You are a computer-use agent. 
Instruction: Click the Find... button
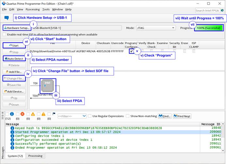[x=165, y=116]
